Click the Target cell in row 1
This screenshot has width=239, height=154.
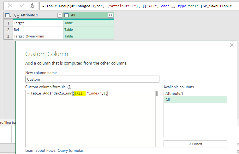(38, 23)
